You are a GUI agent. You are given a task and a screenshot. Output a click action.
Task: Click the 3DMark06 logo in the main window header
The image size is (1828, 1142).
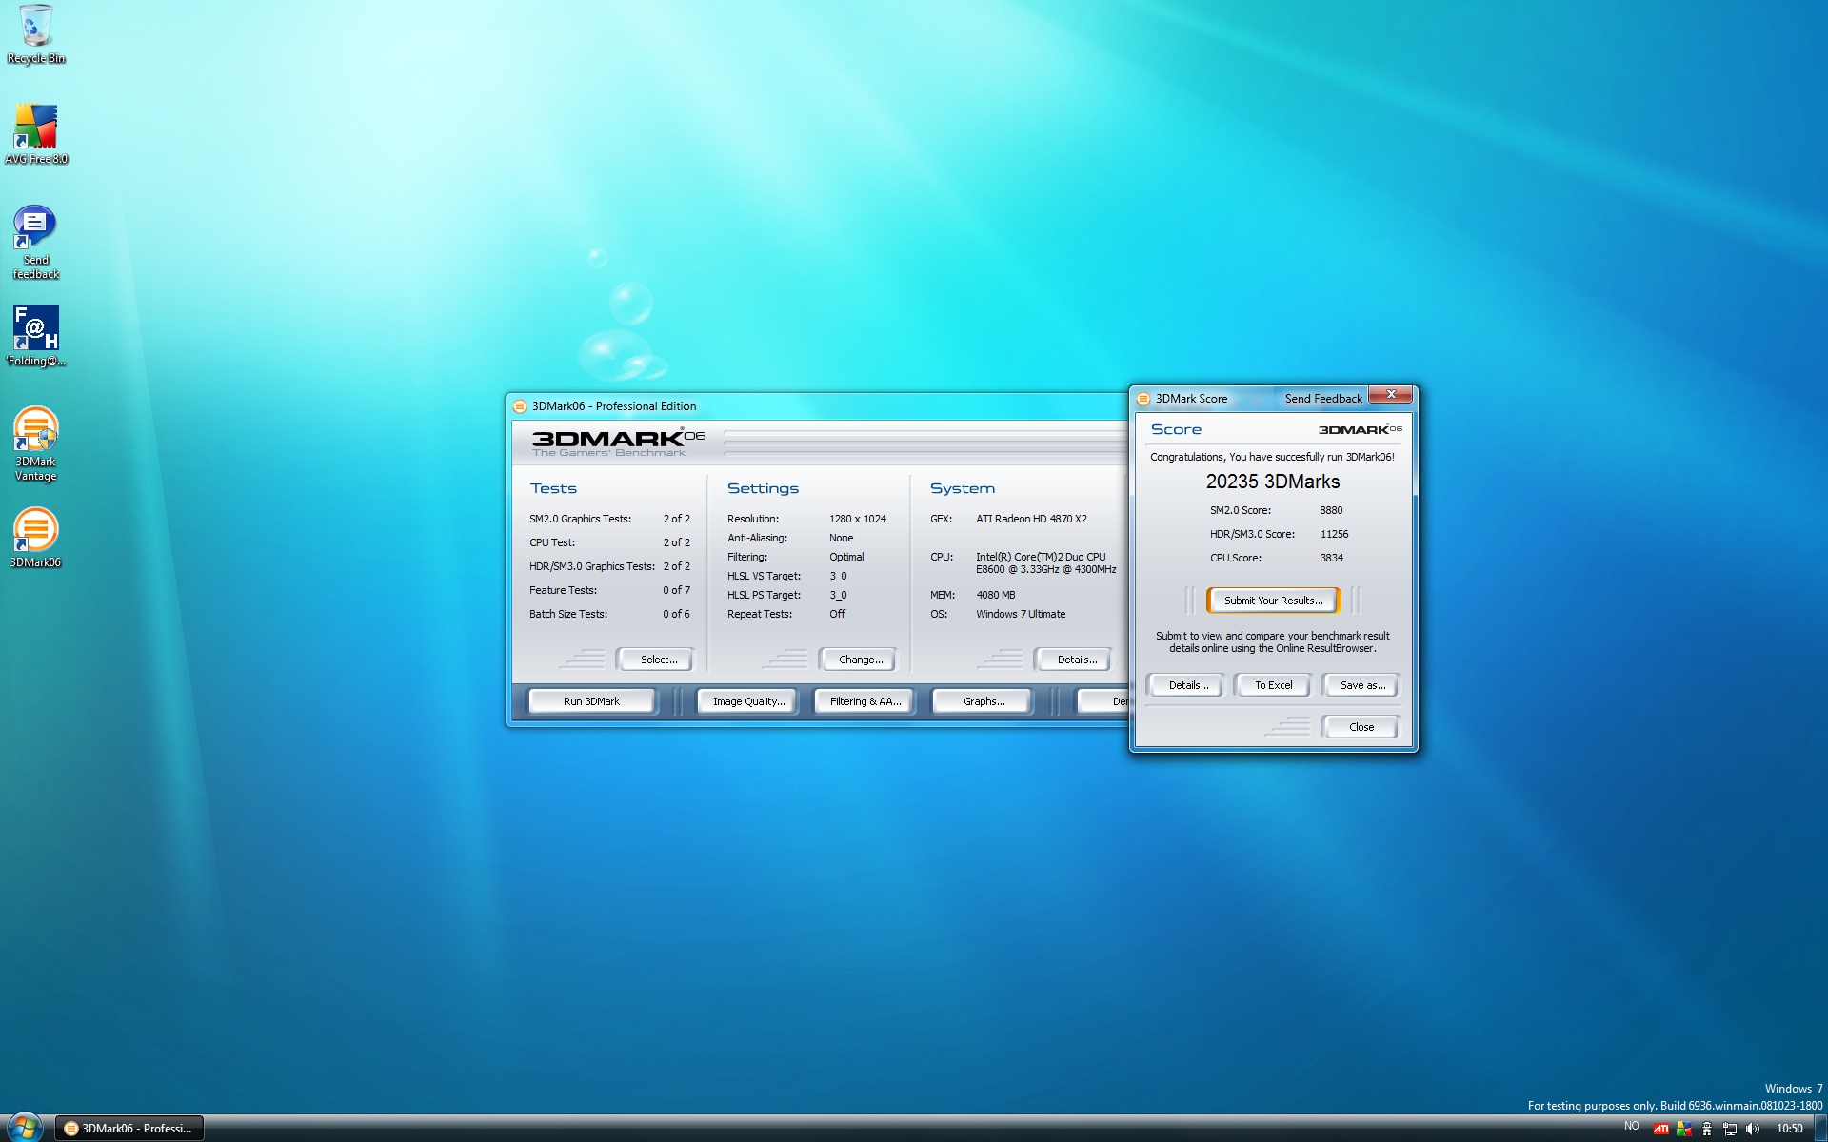pos(618,442)
